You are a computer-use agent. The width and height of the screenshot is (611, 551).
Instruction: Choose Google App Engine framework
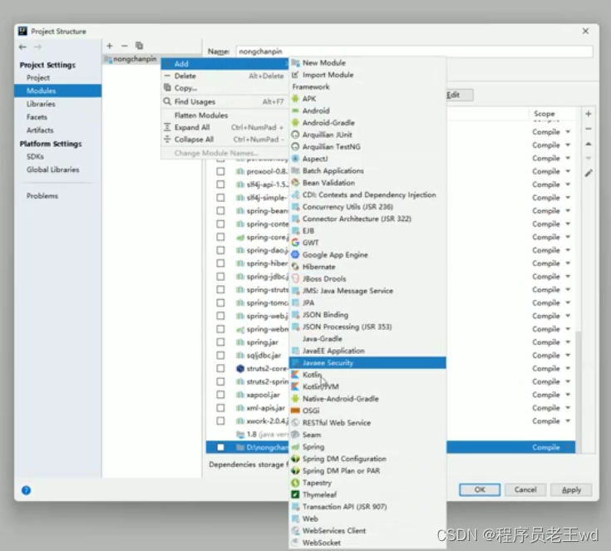367,255
